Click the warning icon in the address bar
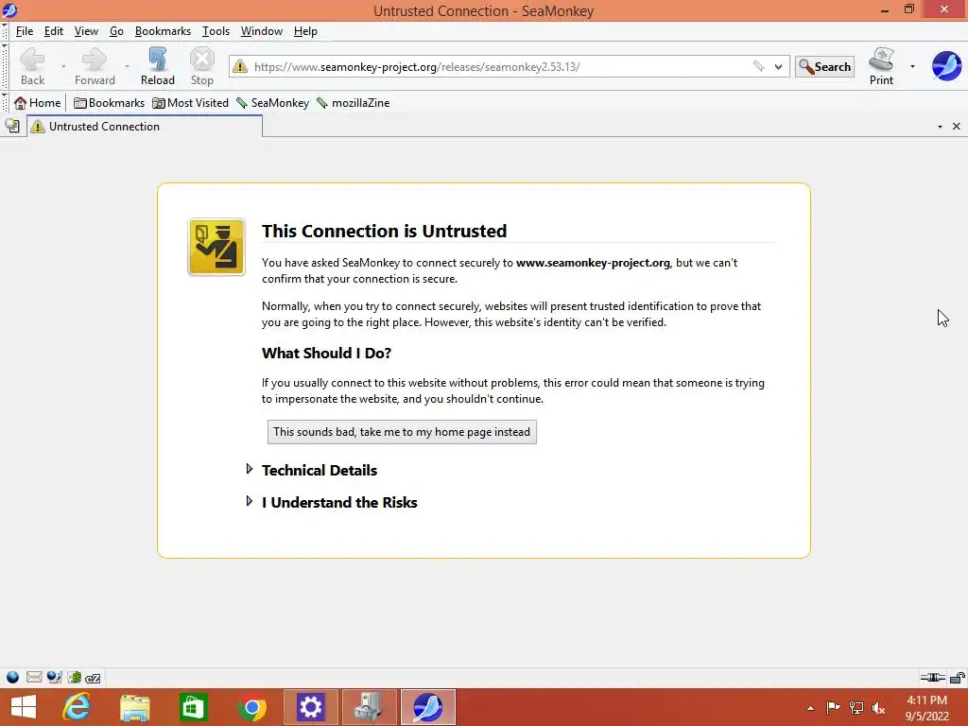This screenshot has width=968, height=726. [240, 66]
